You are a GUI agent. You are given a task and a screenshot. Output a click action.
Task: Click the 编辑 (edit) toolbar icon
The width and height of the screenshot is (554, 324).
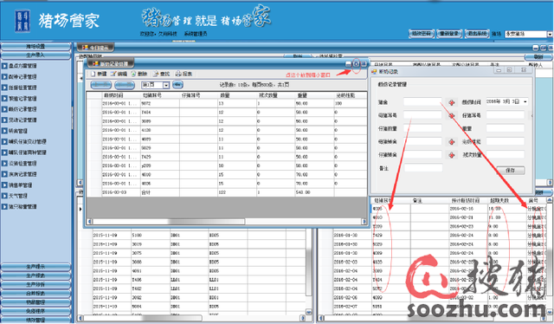tap(113, 74)
